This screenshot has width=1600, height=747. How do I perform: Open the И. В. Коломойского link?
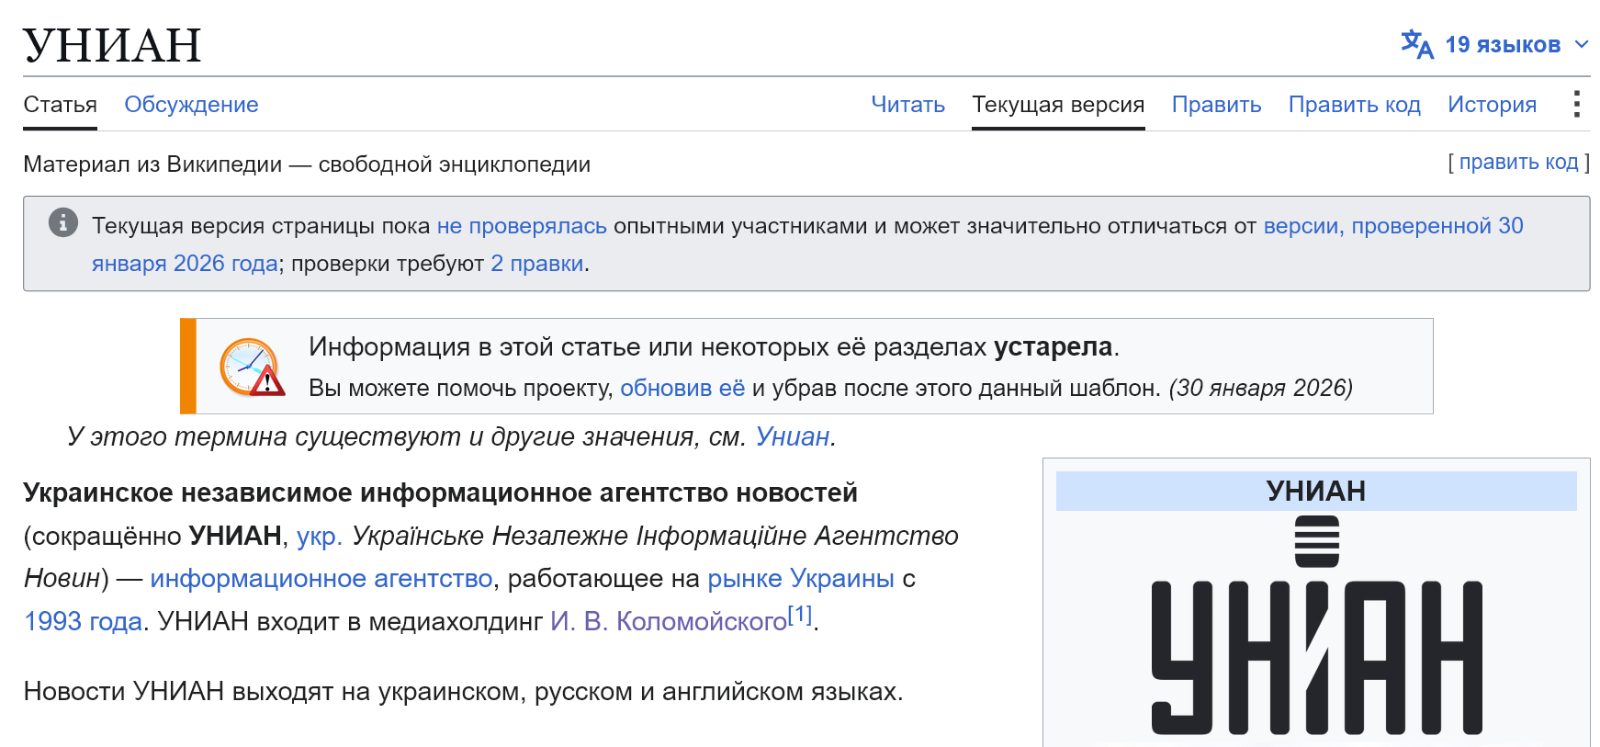pos(669,621)
